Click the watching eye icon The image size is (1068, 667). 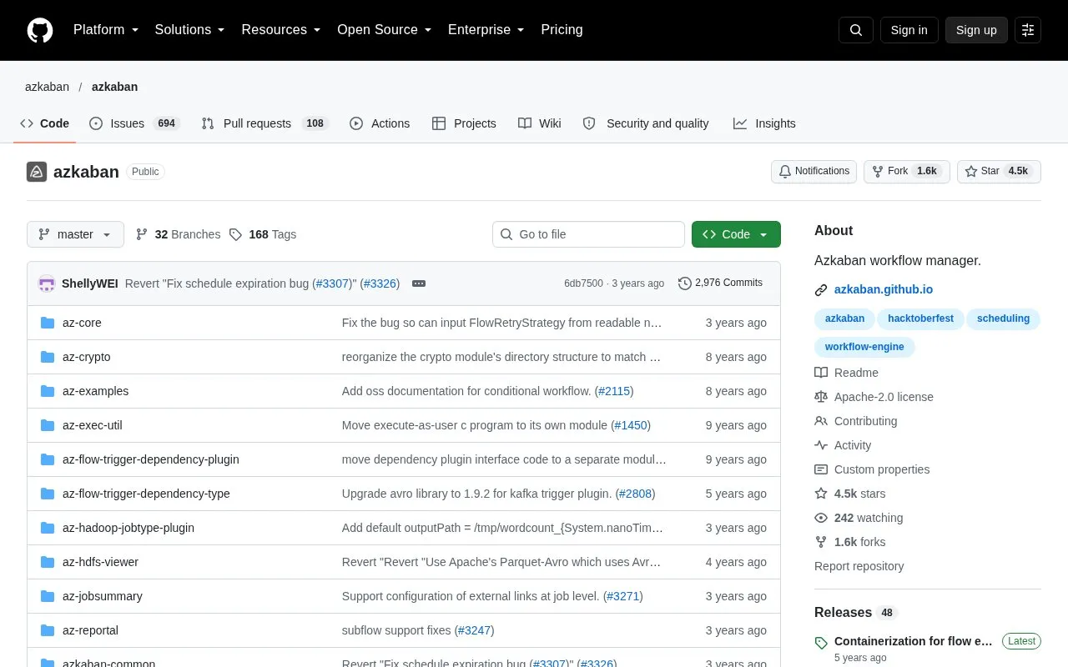pos(821,518)
